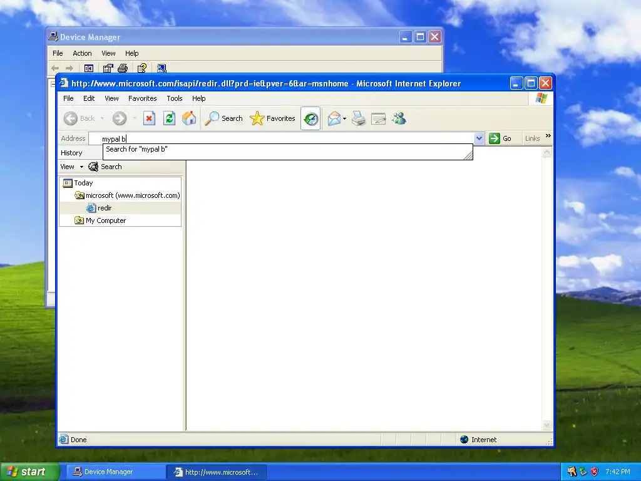Open the Windows Start button
Screen dimensions: 641x481
(30, 472)
